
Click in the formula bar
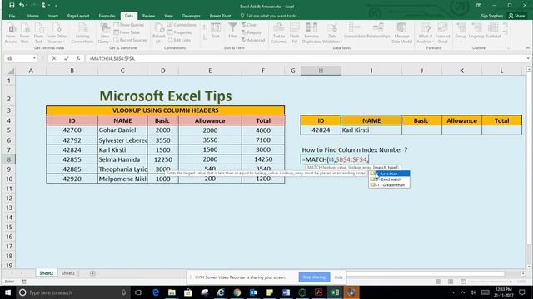pos(306,59)
